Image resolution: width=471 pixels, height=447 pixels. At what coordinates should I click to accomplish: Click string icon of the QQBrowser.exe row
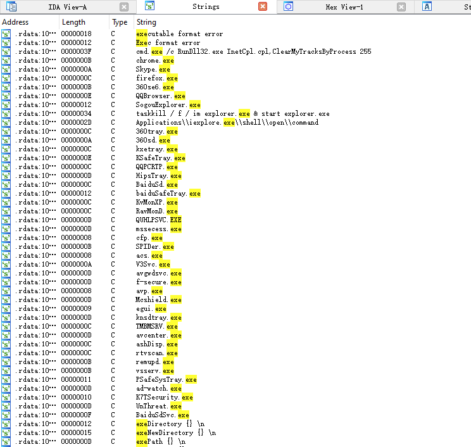click(x=6, y=96)
